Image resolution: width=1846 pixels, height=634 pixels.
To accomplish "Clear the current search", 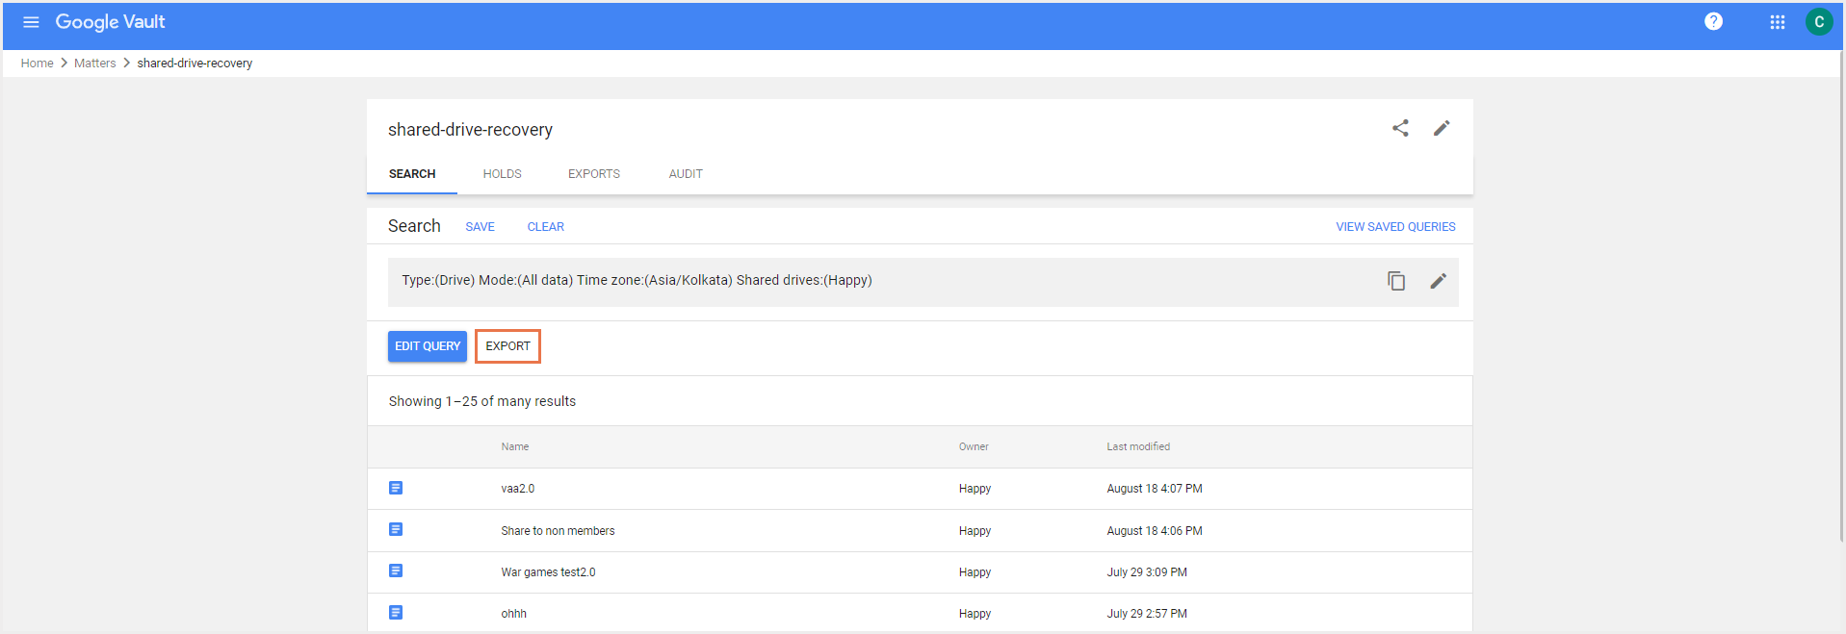I will click(545, 227).
